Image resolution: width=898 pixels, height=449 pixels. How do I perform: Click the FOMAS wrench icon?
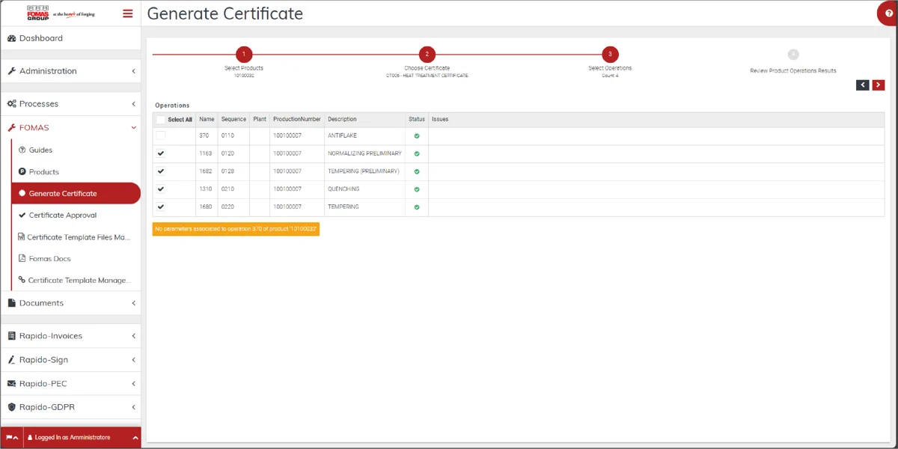point(11,128)
